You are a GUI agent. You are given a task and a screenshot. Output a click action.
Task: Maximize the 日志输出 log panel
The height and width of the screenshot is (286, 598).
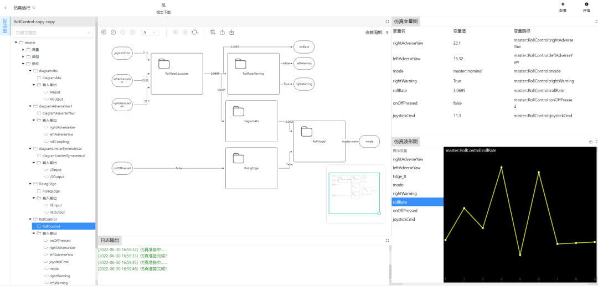[x=387, y=241]
